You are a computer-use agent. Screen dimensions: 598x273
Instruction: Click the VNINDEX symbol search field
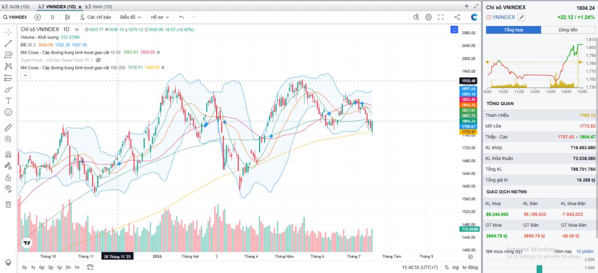(15, 17)
